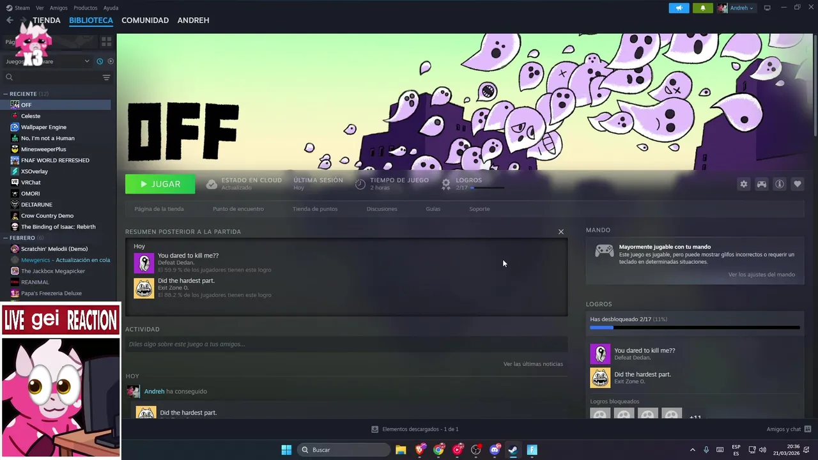Open Guías link

433,209
